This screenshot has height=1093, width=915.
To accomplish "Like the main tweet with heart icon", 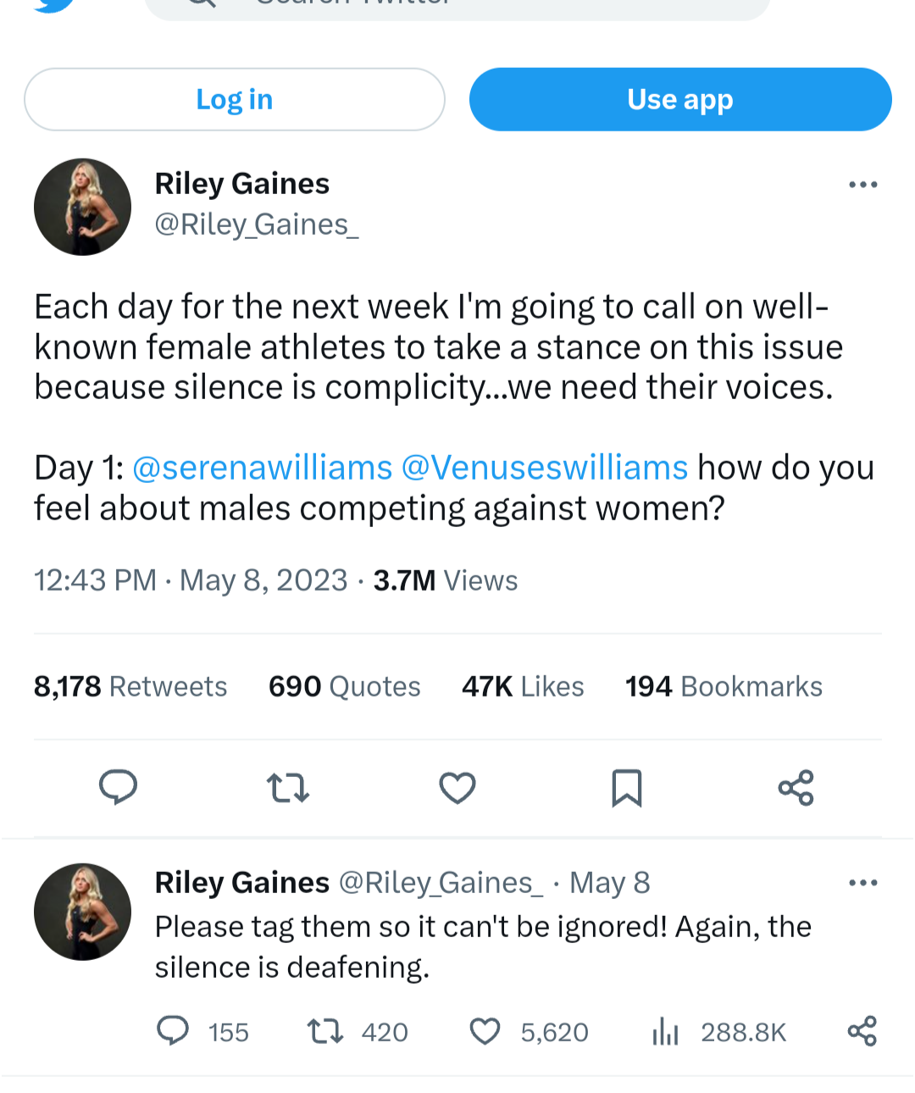I will click(x=457, y=787).
